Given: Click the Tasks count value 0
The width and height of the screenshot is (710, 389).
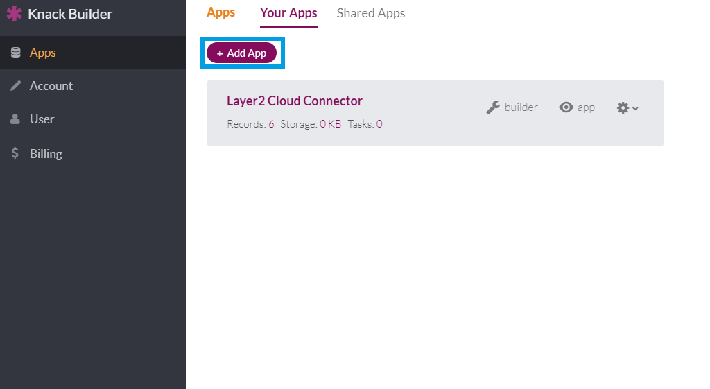Looking at the screenshot, I should click(x=379, y=124).
